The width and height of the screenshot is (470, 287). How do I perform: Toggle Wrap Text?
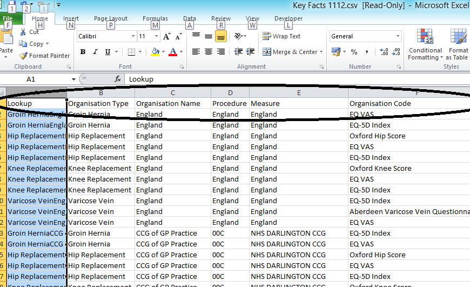(281, 36)
